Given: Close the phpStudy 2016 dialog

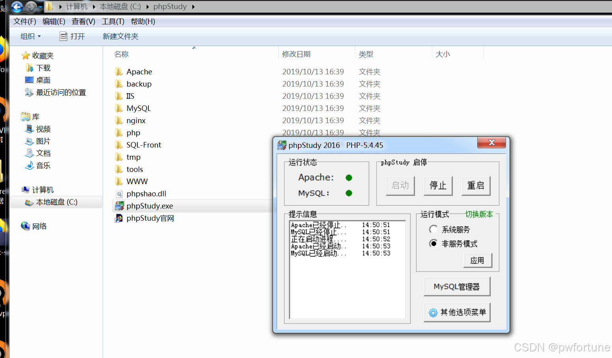Looking at the screenshot, I should [x=491, y=142].
